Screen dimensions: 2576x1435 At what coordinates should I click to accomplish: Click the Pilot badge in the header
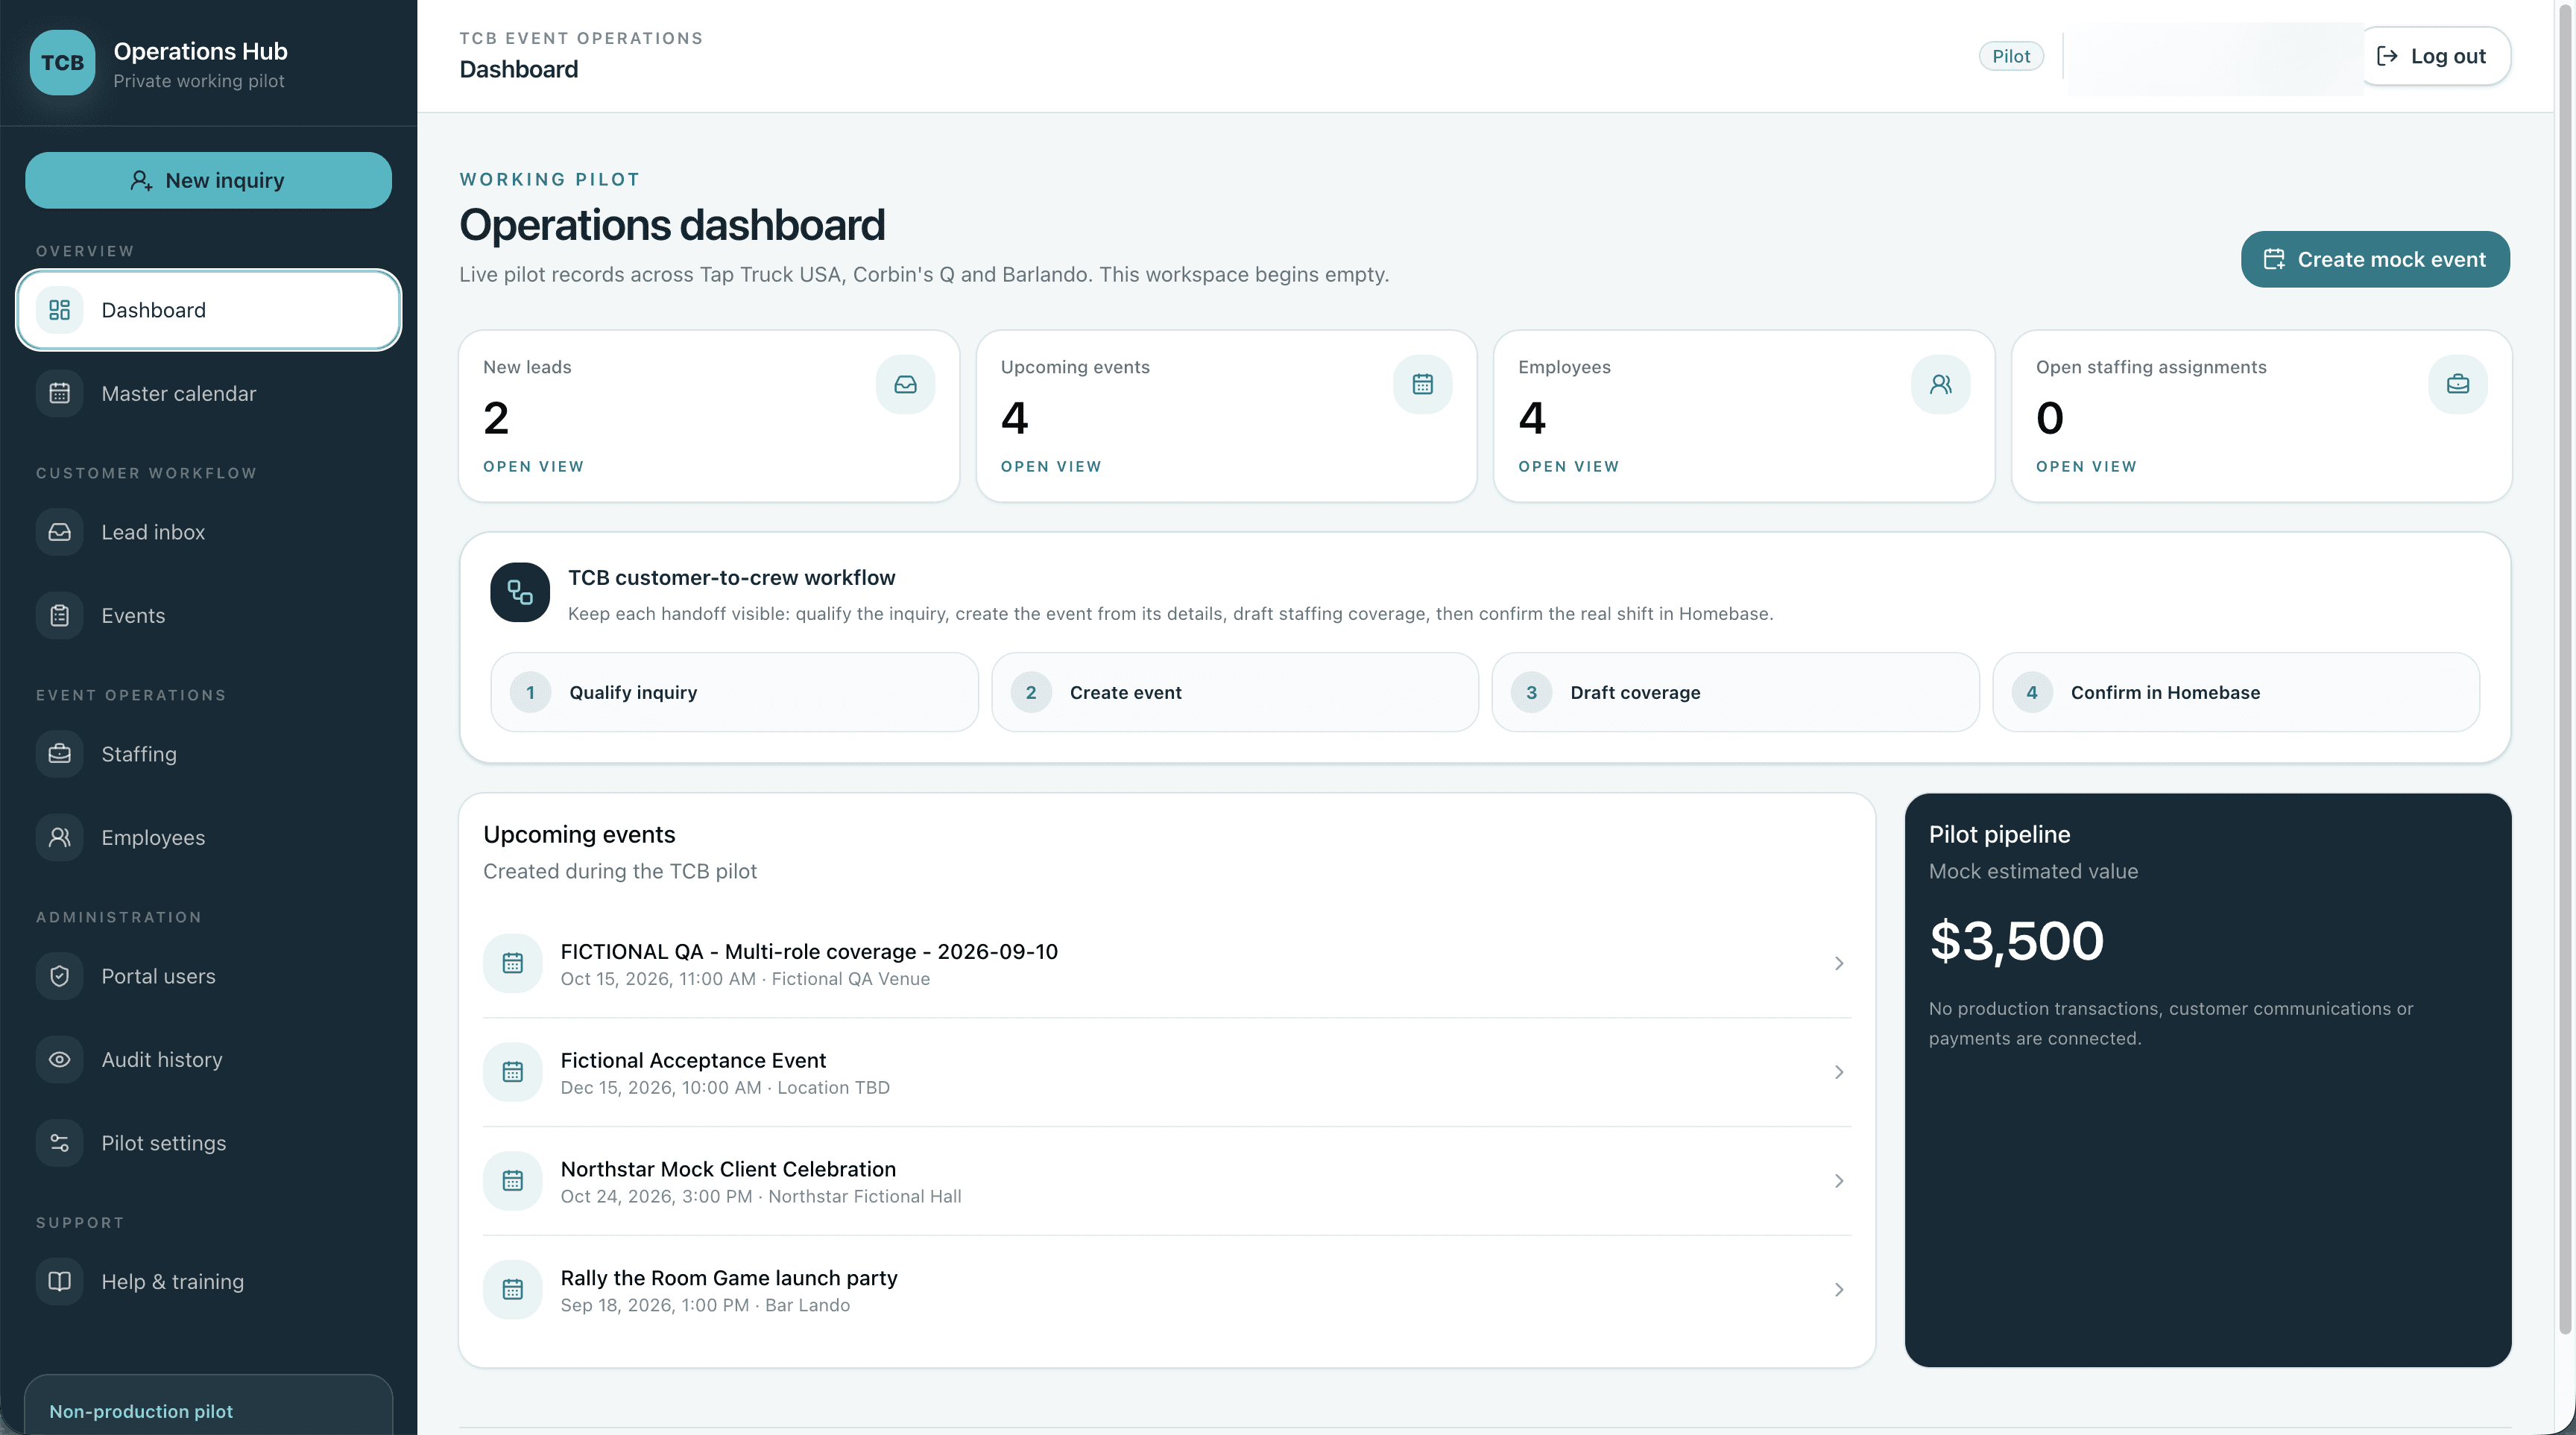[x=2011, y=56]
